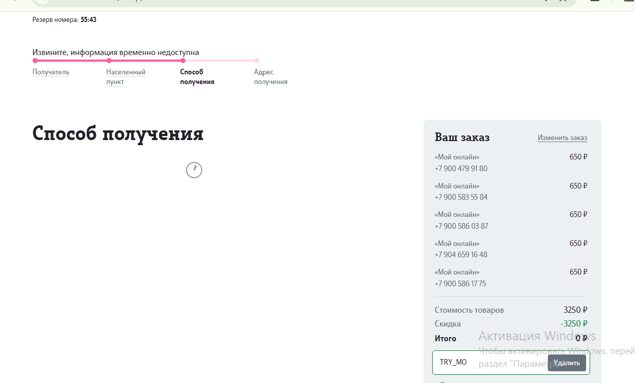Select the Способ получения step label

[x=197, y=77]
